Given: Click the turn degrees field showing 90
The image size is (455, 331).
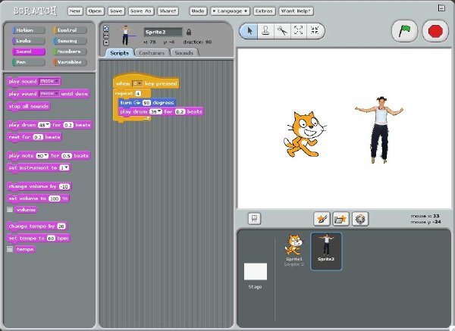Looking at the screenshot, I should point(146,102).
